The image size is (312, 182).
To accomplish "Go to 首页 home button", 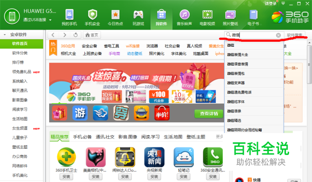I will click(x=92, y=35).
